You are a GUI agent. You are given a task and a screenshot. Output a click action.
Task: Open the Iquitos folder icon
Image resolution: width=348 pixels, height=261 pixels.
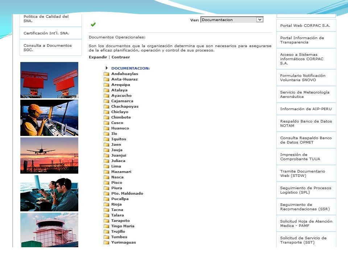click(x=106, y=139)
